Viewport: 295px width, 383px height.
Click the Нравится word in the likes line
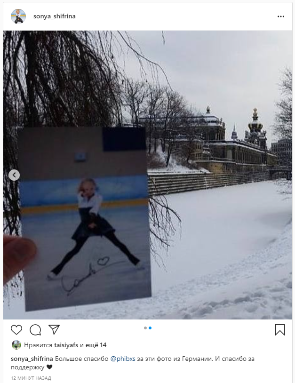[x=38, y=345]
